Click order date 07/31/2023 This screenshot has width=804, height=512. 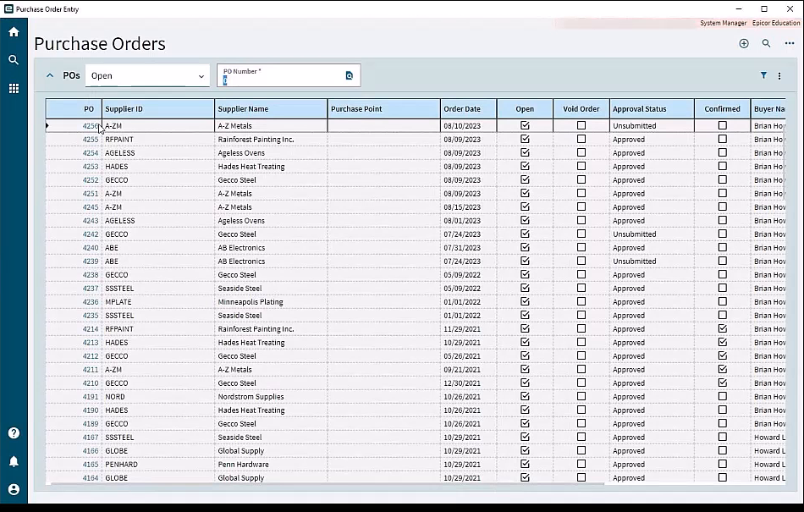pyautogui.click(x=462, y=248)
